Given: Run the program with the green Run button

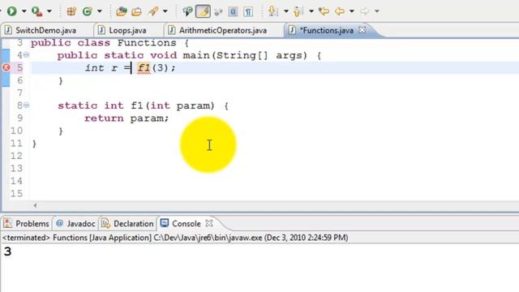Looking at the screenshot, I should (x=12, y=11).
